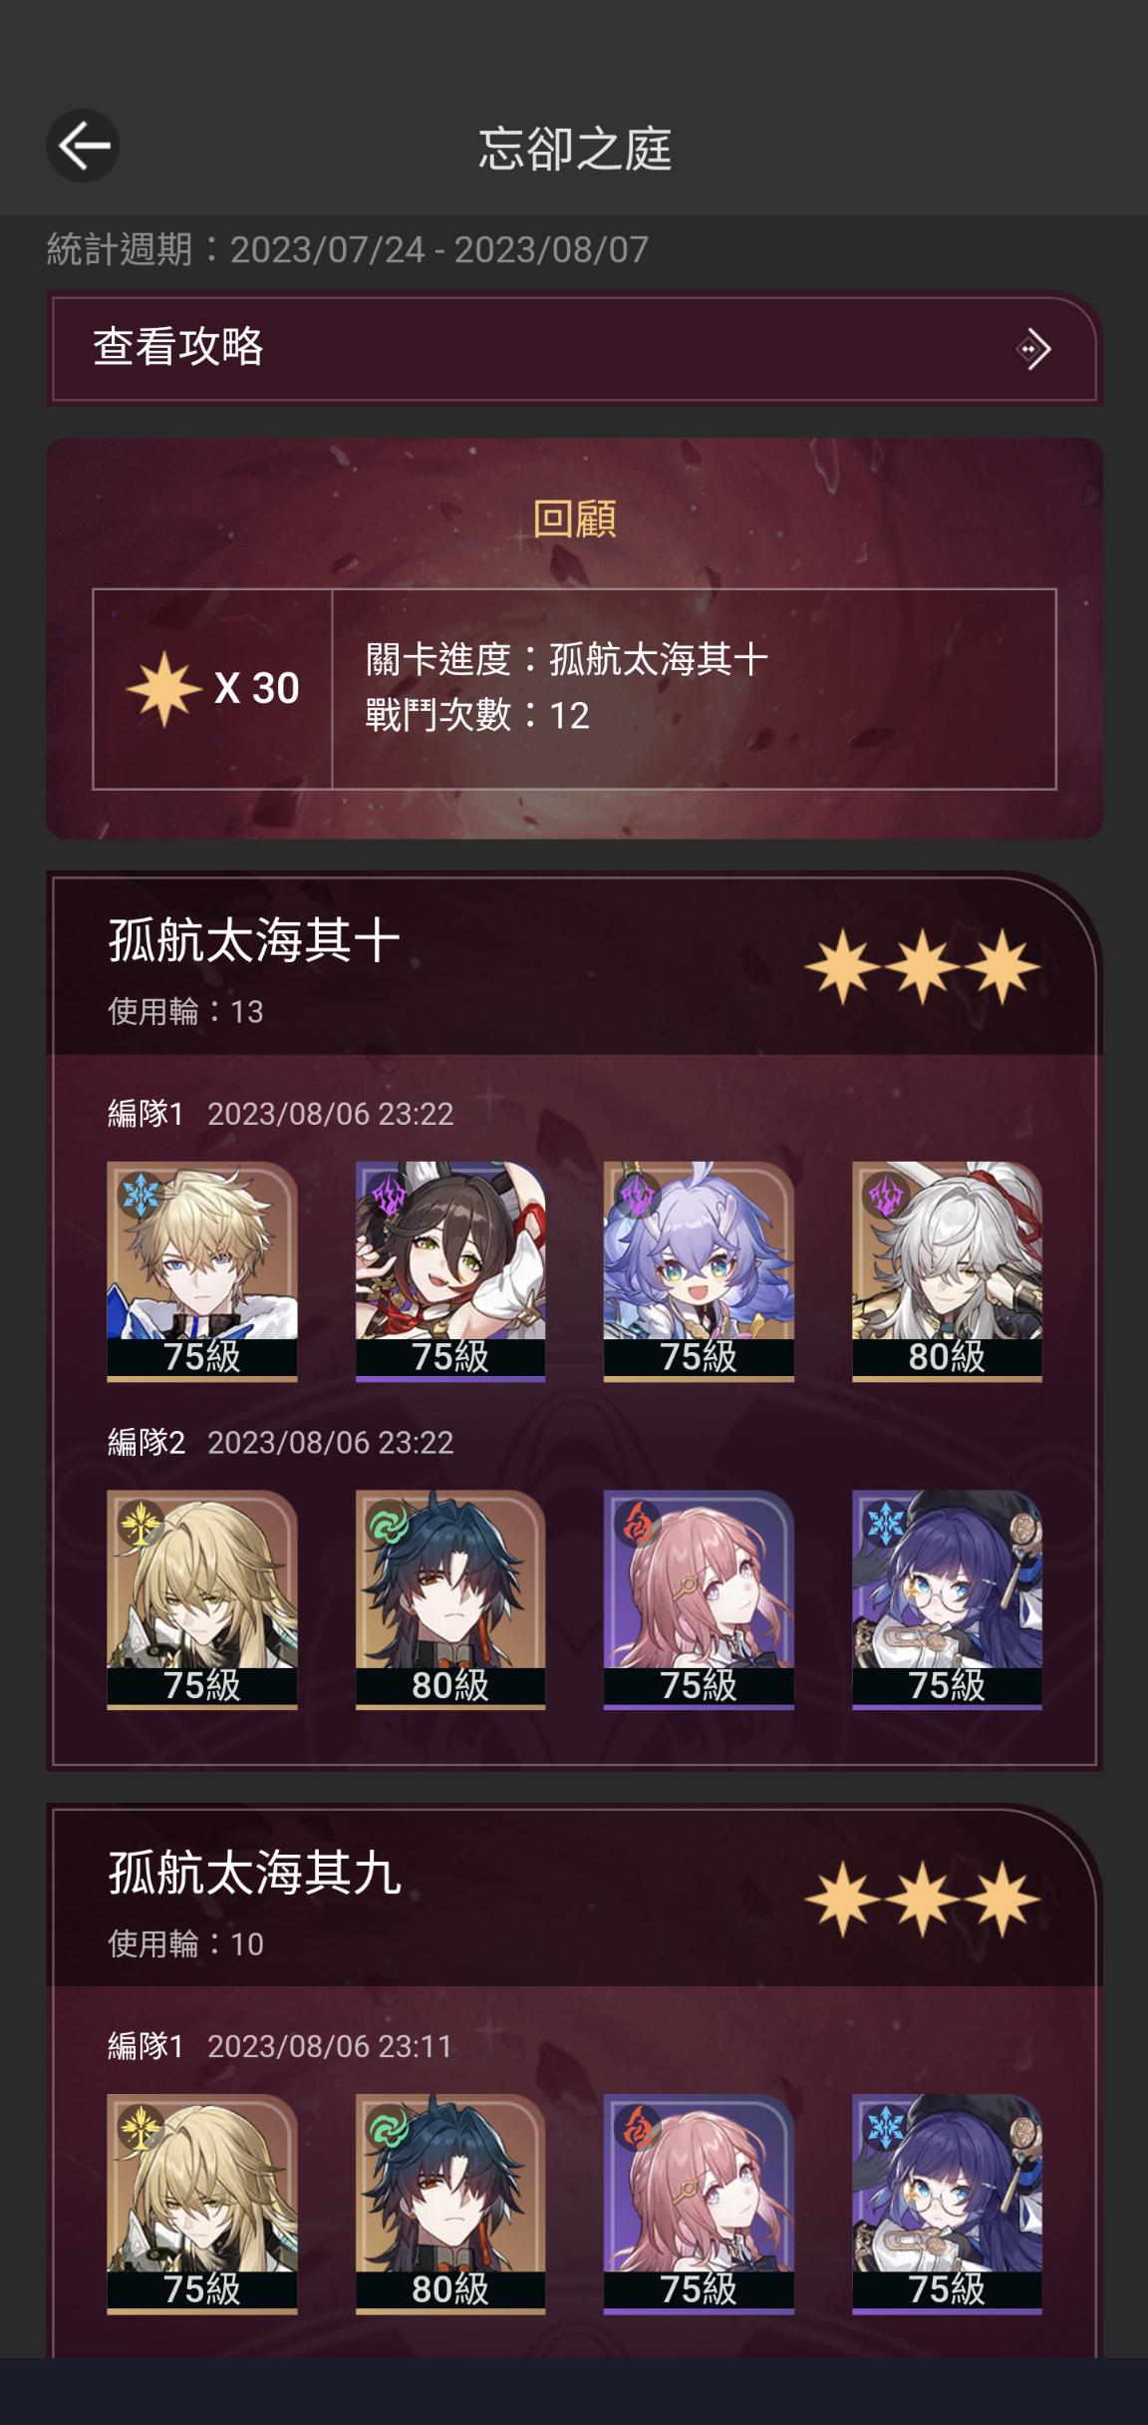Open white-haired level 80 character in 其十 編隊1
The width and height of the screenshot is (1148, 2425).
[x=947, y=1271]
